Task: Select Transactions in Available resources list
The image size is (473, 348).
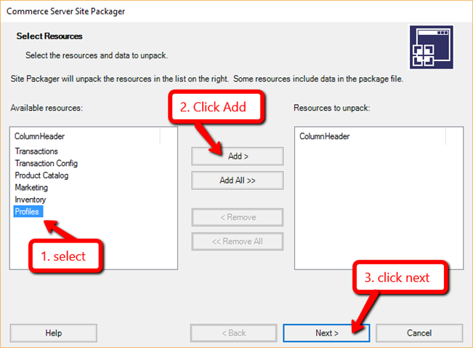Action: pyautogui.click(x=36, y=151)
